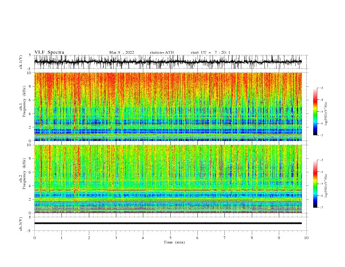Click time axis tick label "7"
The width and height of the screenshot is (345, 267).
tap(225, 238)
